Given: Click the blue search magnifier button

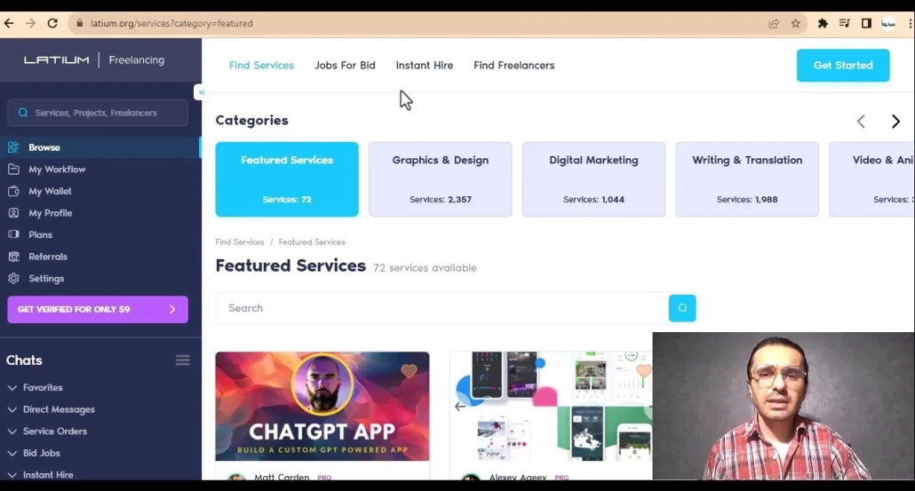Looking at the screenshot, I should tap(682, 308).
